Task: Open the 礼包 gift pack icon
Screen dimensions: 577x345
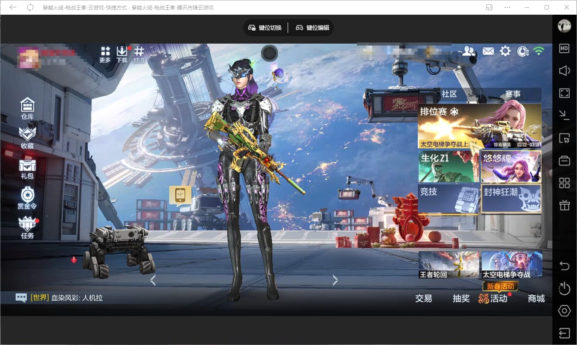Action: (27, 168)
